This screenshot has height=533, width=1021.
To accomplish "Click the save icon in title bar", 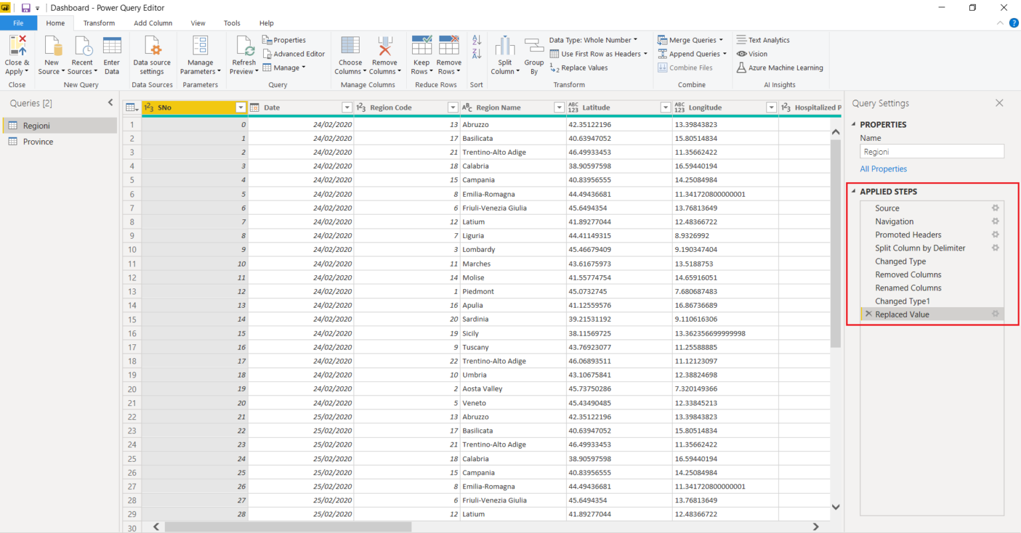I will pyautogui.click(x=26, y=8).
